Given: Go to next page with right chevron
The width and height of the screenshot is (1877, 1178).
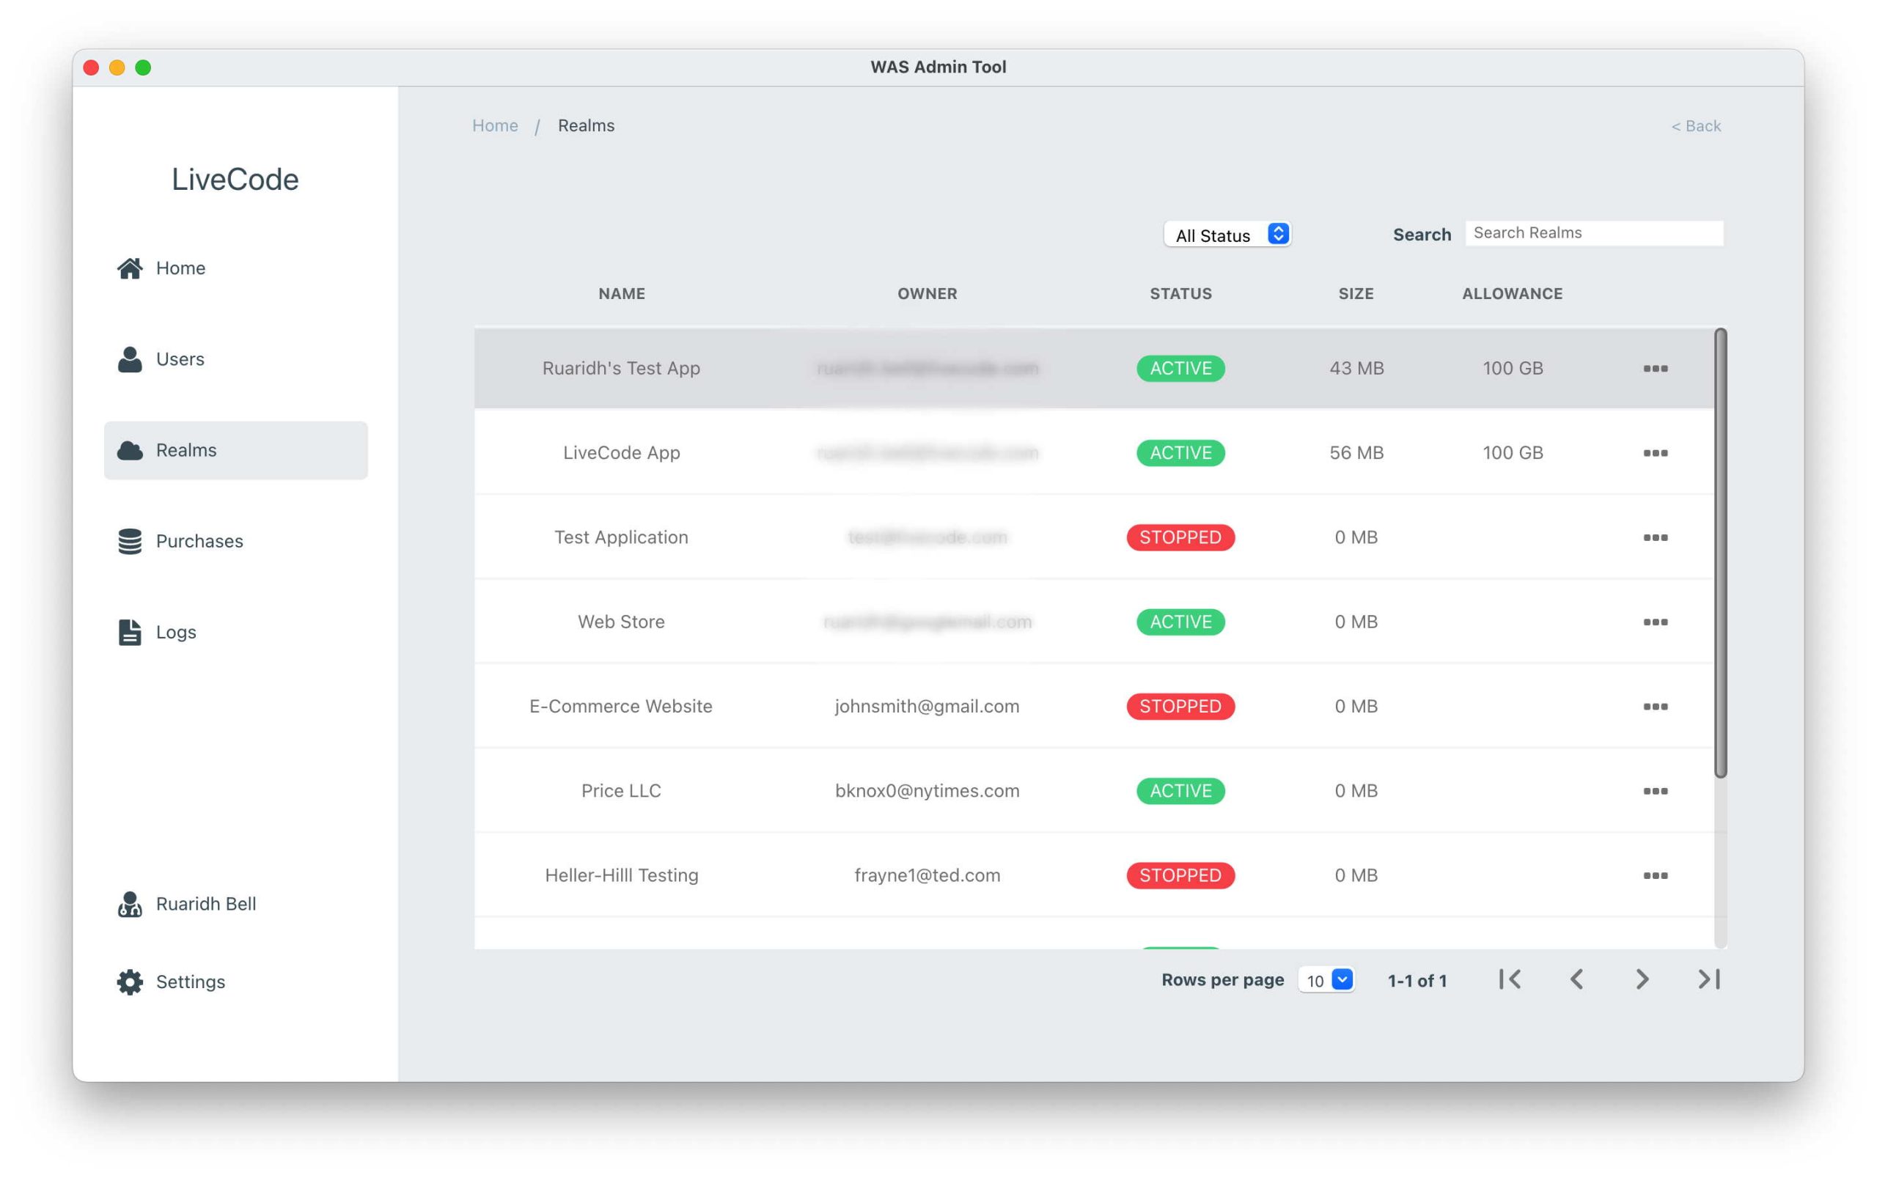Looking at the screenshot, I should point(1642,979).
